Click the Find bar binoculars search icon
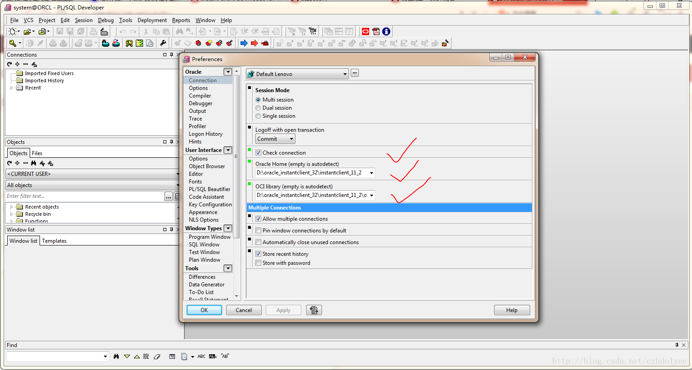 point(116,356)
